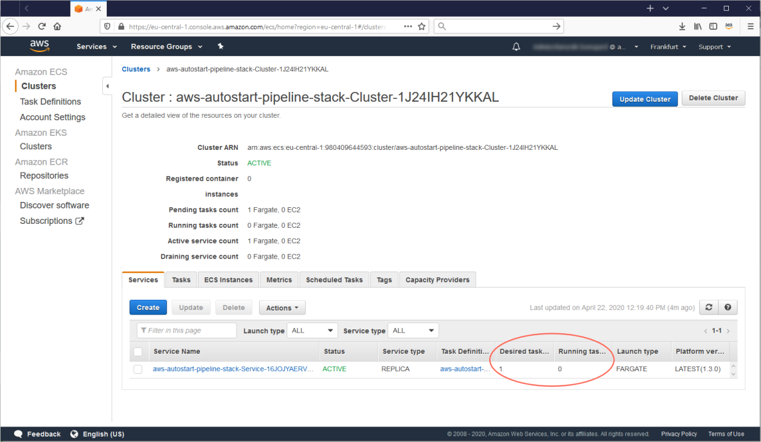Open the tracking protection shield icon
Viewport: 761px width, 442px height.
coord(107,26)
